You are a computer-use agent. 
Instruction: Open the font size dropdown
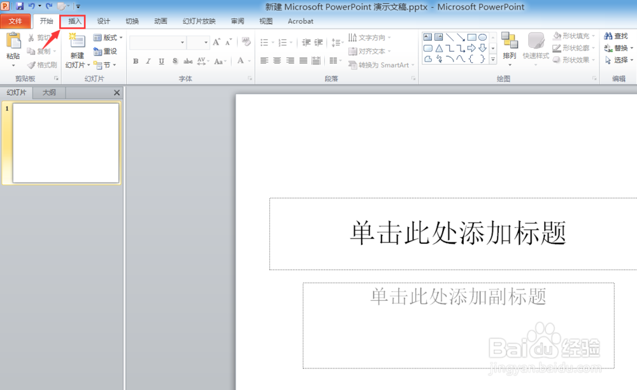pos(205,41)
